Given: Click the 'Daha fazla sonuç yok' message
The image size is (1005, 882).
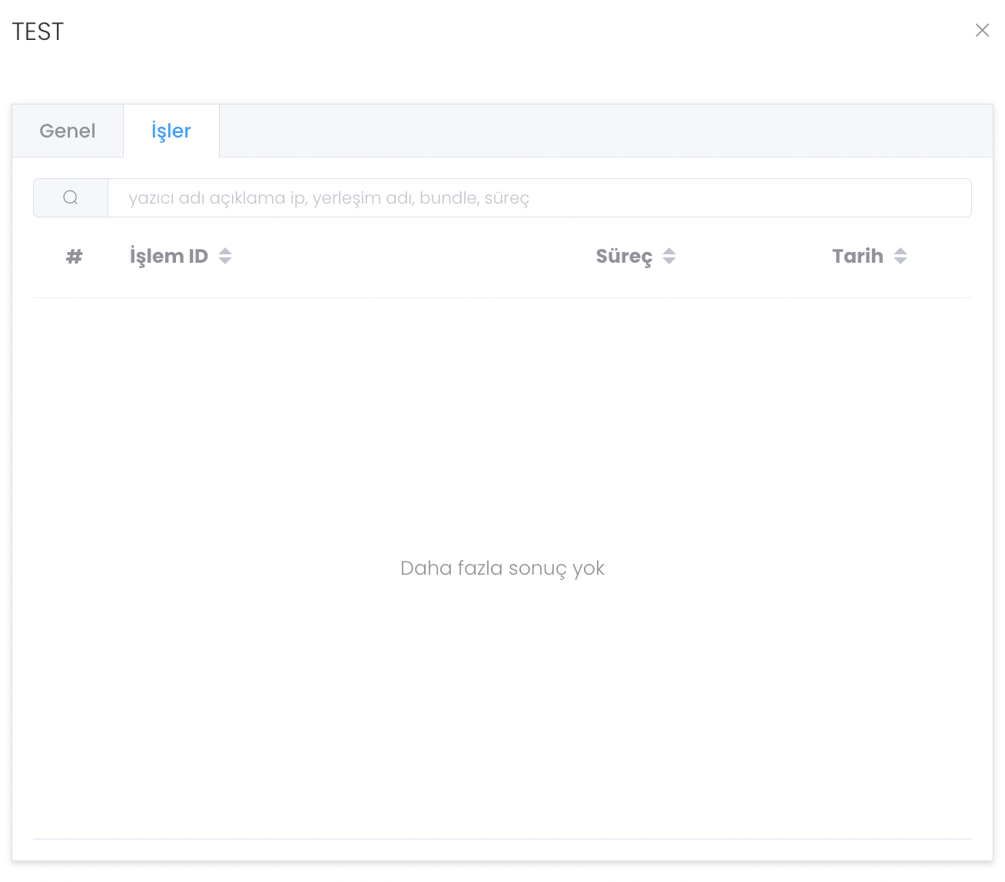Looking at the screenshot, I should tap(502, 569).
